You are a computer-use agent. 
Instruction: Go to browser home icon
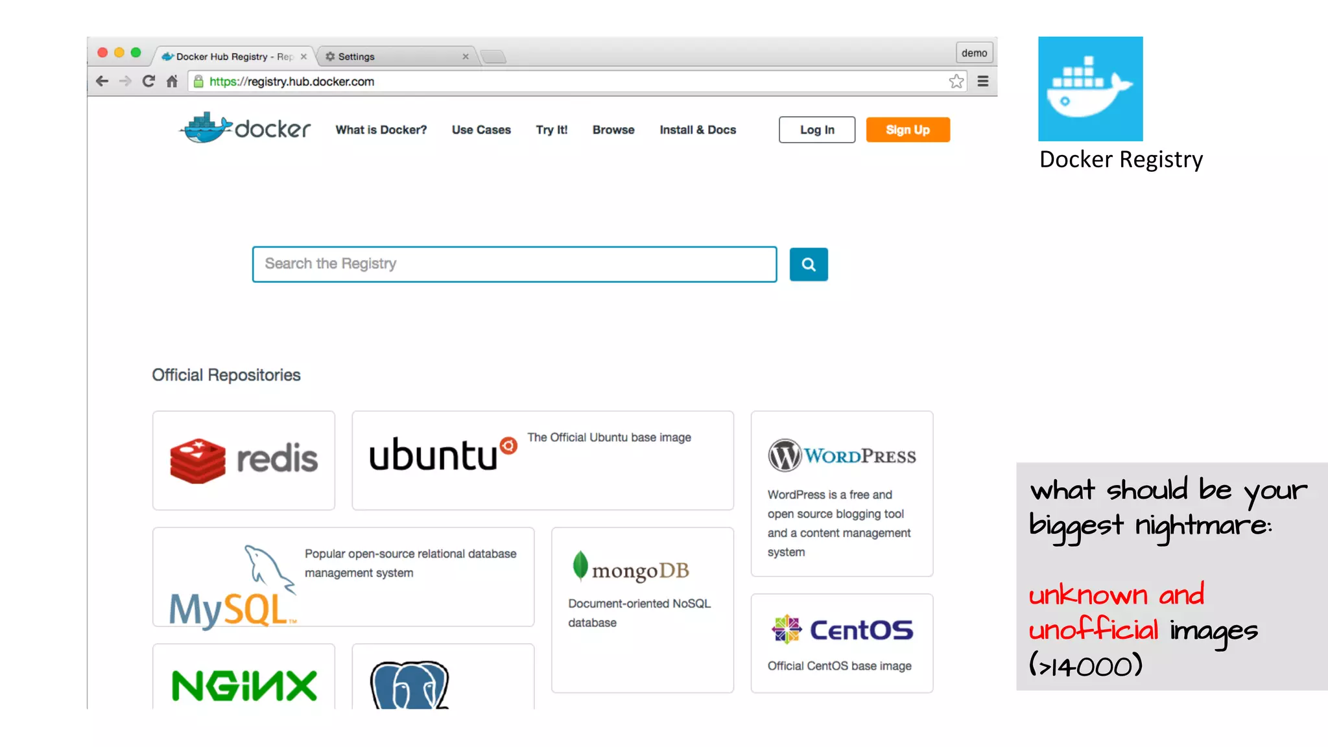172,81
